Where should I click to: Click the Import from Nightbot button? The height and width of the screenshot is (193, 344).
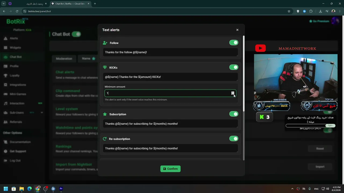pyautogui.click(x=320, y=167)
